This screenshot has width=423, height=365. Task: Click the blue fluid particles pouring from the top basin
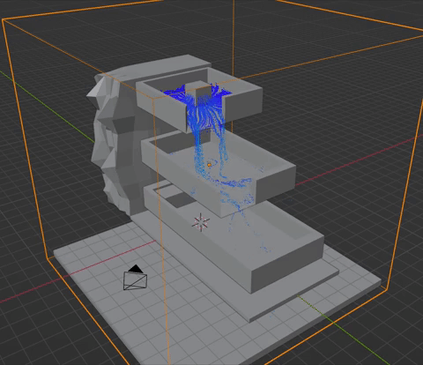(205, 117)
